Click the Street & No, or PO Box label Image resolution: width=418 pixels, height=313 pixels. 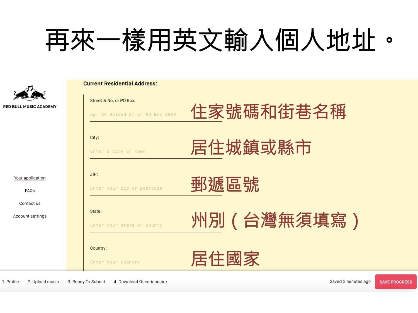[113, 101]
